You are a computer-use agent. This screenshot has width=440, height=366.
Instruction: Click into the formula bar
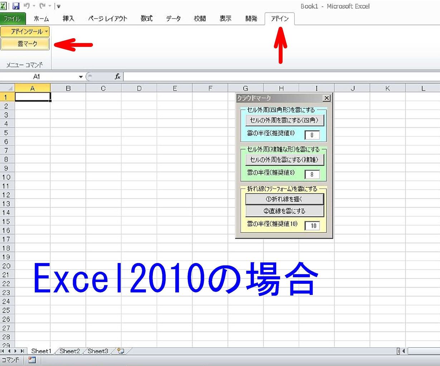[281, 76]
